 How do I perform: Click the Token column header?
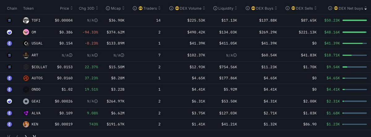tap(28, 8)
